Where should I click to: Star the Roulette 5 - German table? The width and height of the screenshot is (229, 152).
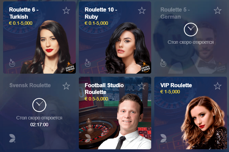(217, 11)
